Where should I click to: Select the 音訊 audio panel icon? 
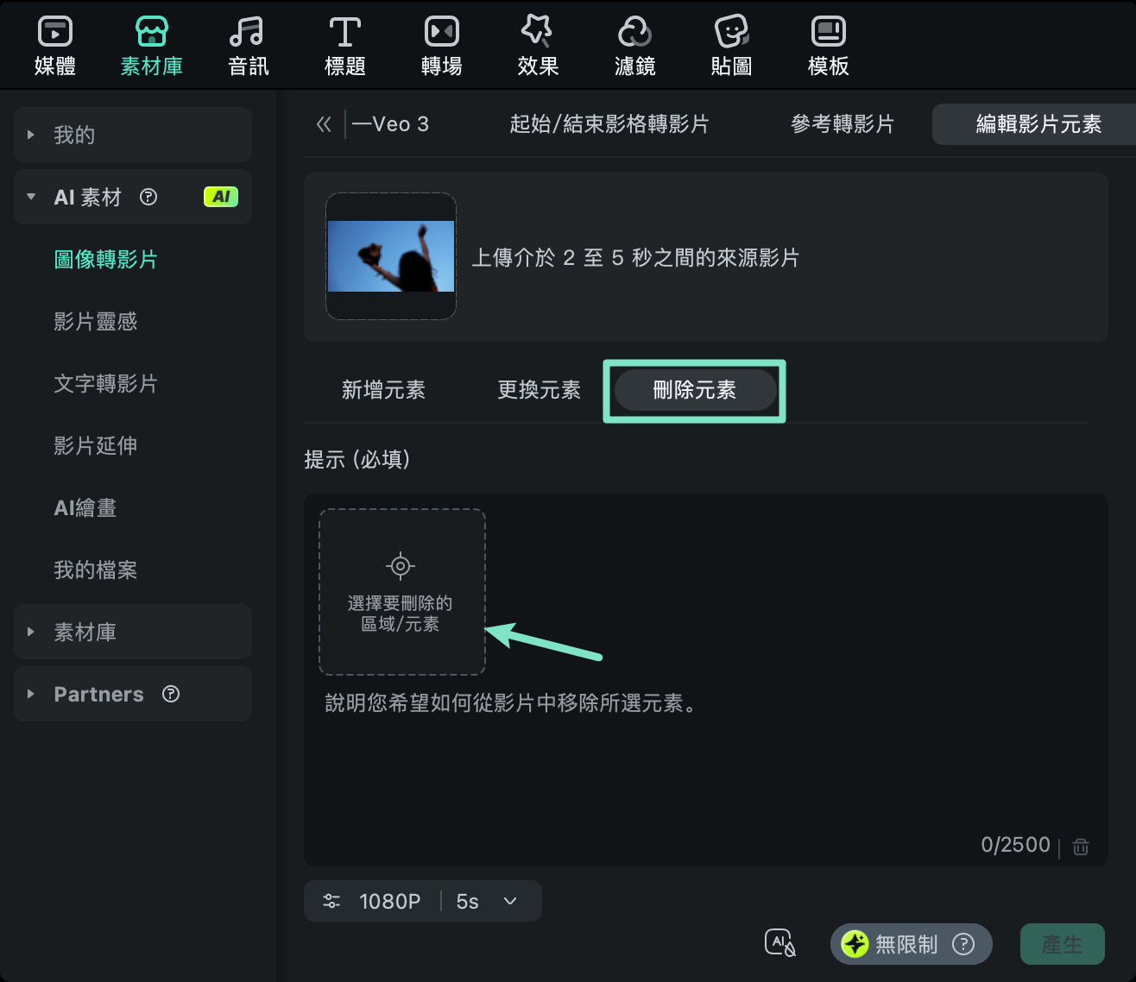[x=248, y=43]
